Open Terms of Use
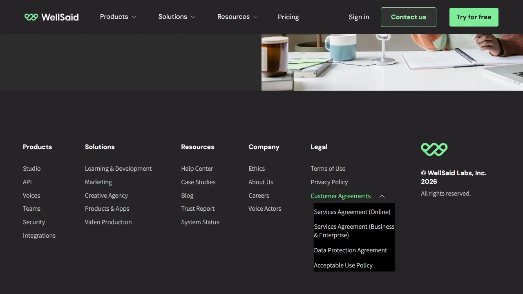 tap(328, 169)
